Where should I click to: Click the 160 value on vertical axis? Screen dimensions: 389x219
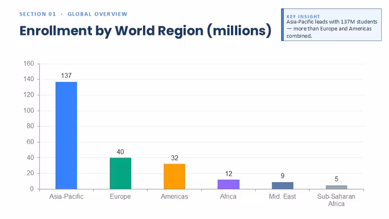click(29, 64)
